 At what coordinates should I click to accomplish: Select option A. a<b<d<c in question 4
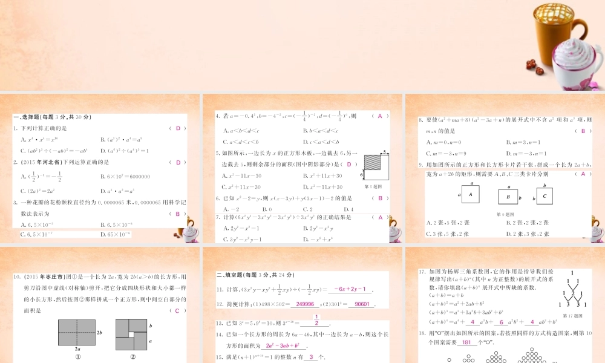(241, 131)
